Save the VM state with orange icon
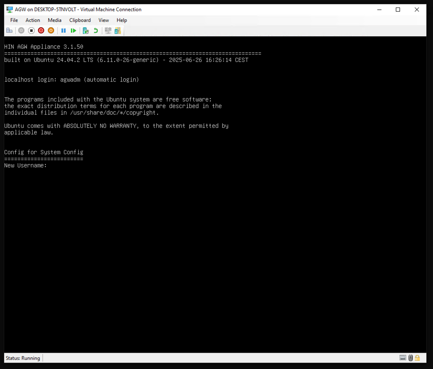Image resolution: width=433 pixels, height=369 pixels. point(51,30)
